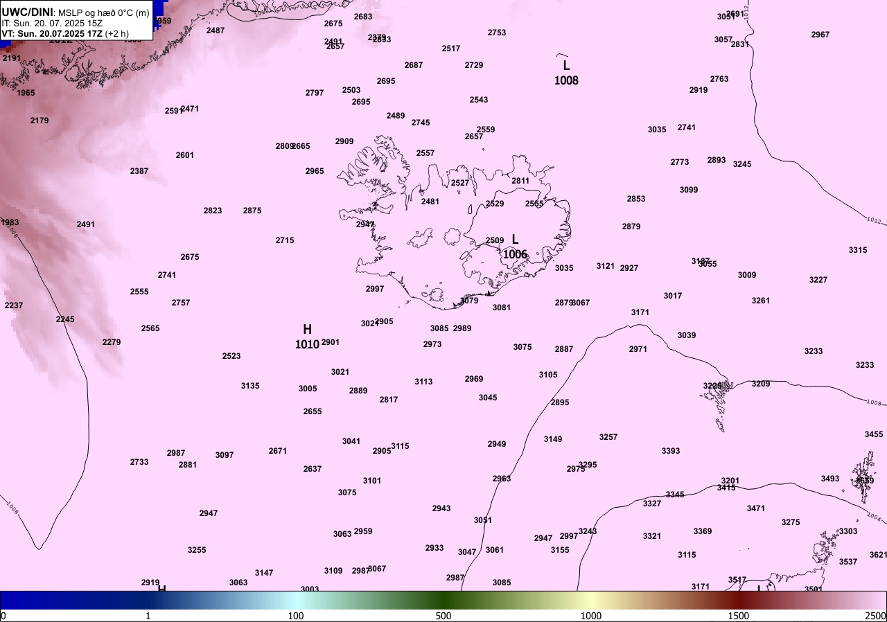
Task: Click the freezing level value 2481 in west Iceland
Action: tap(430, 202)
